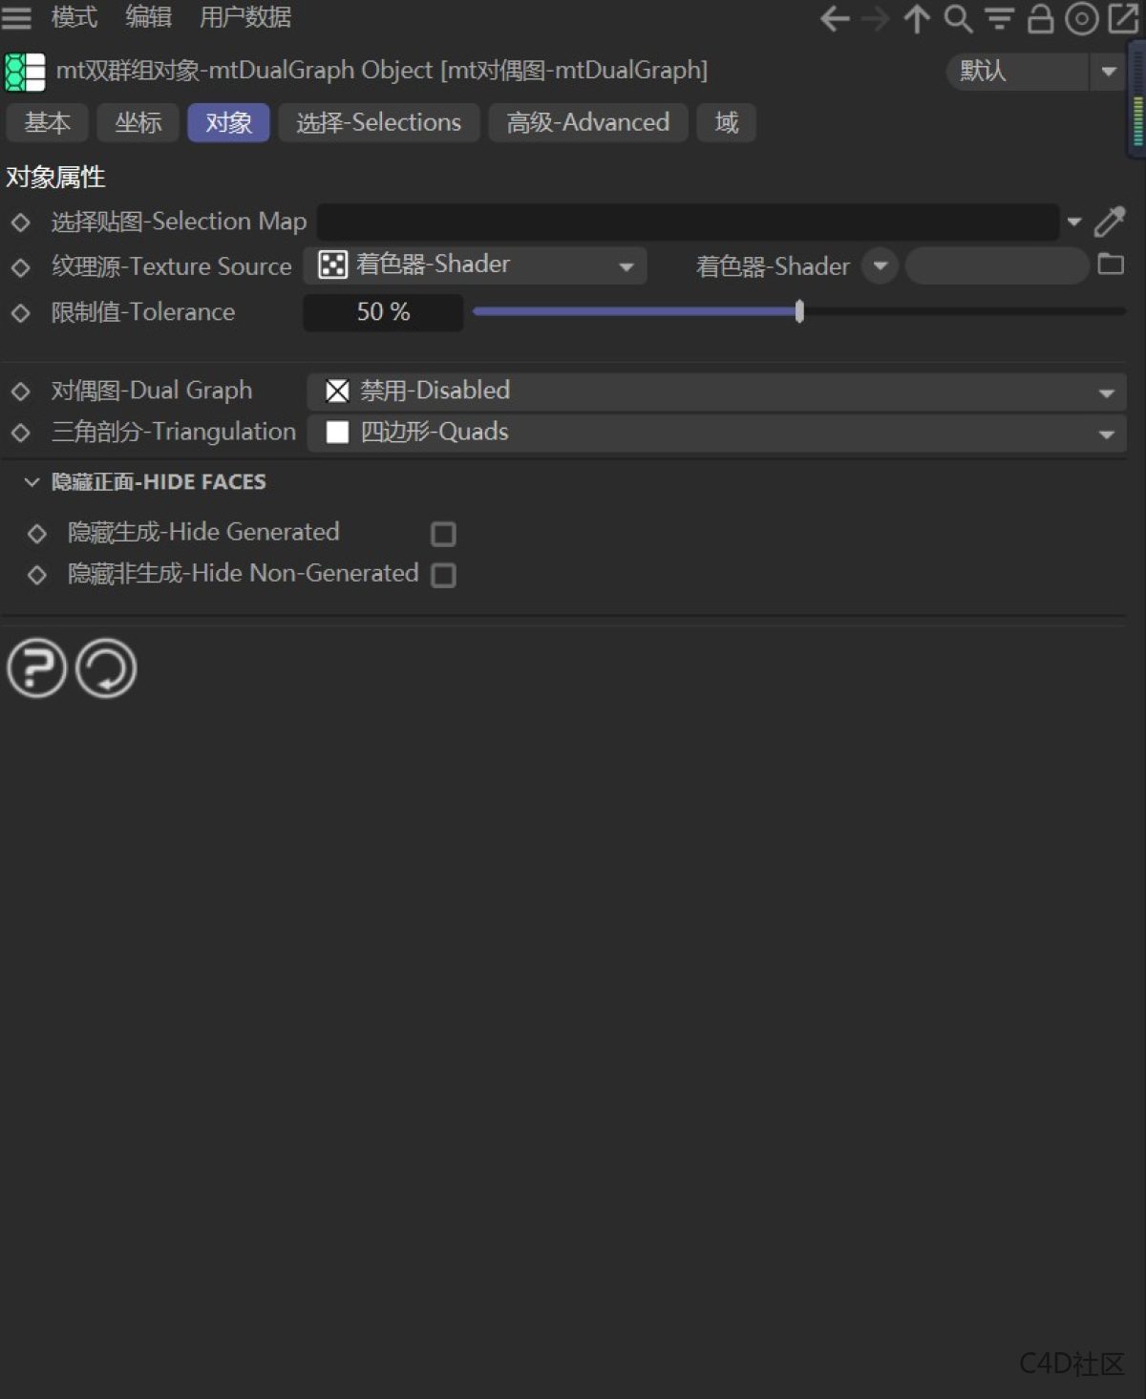
Task: Activate the search magnifier icon
Action: click(x=958, y=18)
